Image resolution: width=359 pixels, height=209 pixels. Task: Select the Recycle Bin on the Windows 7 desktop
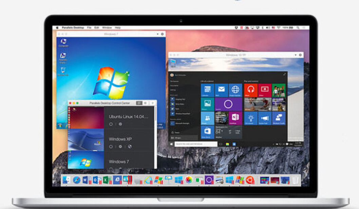63,71
